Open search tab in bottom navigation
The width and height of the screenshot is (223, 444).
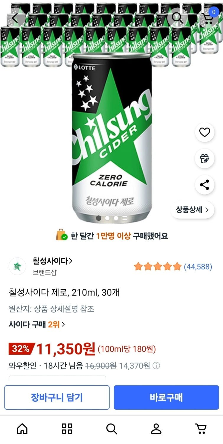111,429
